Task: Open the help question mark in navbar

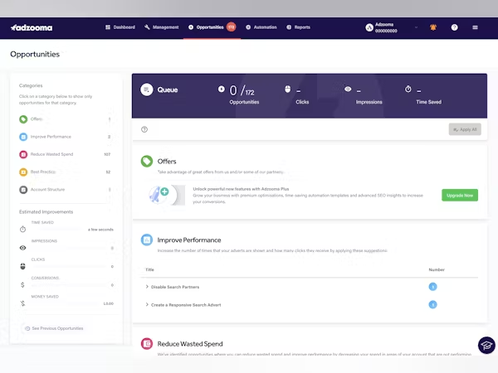Action: 455,27
